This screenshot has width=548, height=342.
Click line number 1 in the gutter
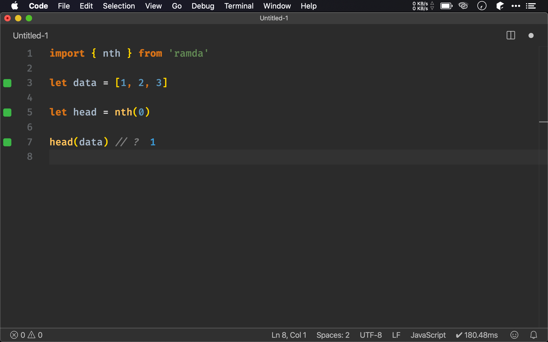[30, 53]
